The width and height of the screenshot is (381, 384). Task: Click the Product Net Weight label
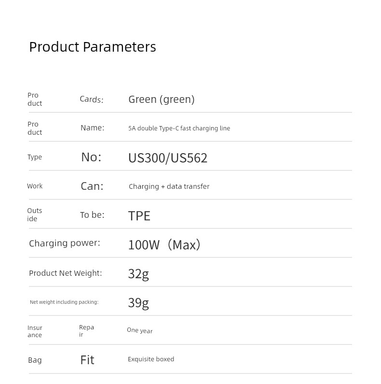pos(65,273)
